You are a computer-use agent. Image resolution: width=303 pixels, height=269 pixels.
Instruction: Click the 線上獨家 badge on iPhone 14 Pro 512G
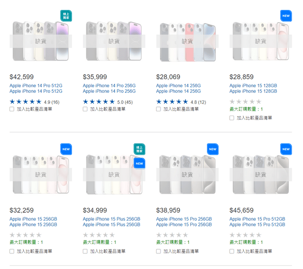[x=66, y=16]
